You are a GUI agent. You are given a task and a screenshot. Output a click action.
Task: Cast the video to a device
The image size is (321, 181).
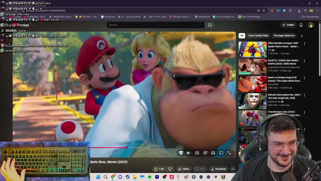(x=221, y=153)
